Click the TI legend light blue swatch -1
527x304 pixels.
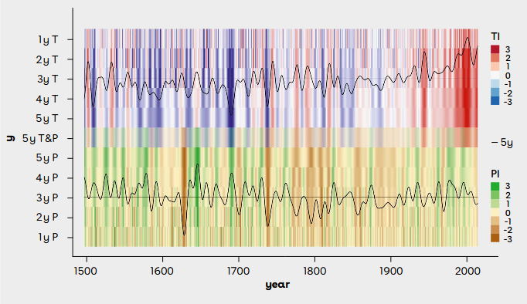click(x=495, y=84)
